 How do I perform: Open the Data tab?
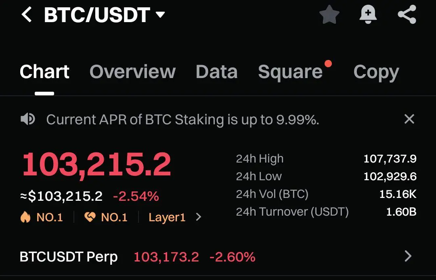(217, 72)
